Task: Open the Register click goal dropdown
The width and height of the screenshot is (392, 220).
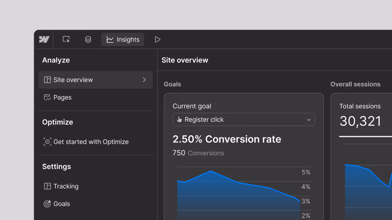Action: point(244,120)
